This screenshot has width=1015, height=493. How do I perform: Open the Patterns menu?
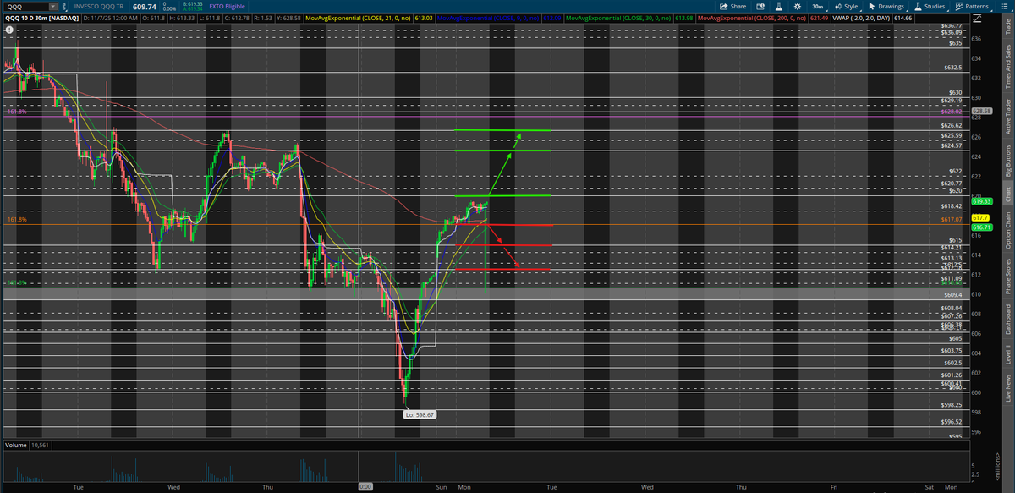click(x=974, y=6)
